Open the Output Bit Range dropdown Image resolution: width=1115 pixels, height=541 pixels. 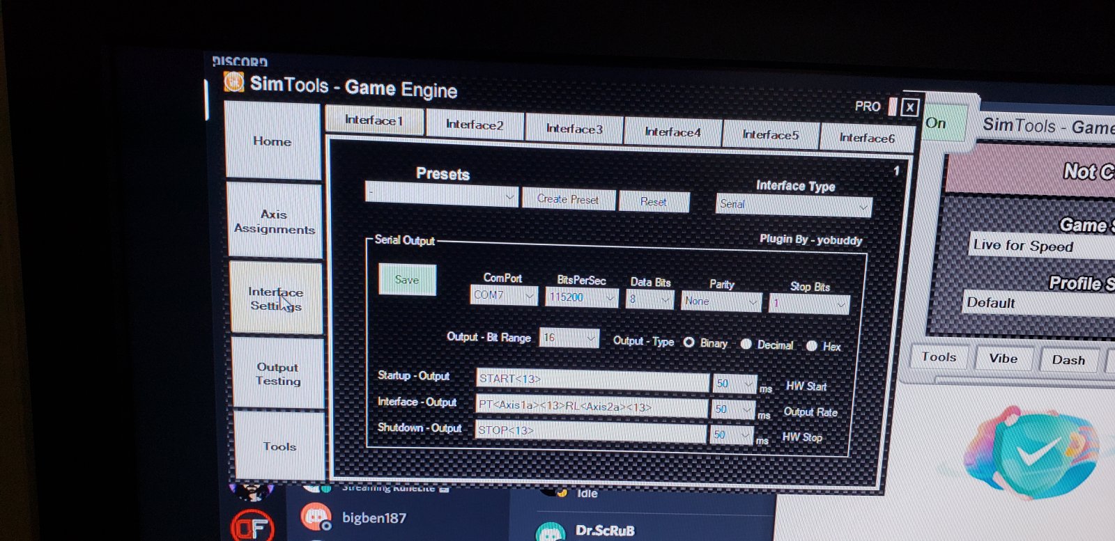569,338
